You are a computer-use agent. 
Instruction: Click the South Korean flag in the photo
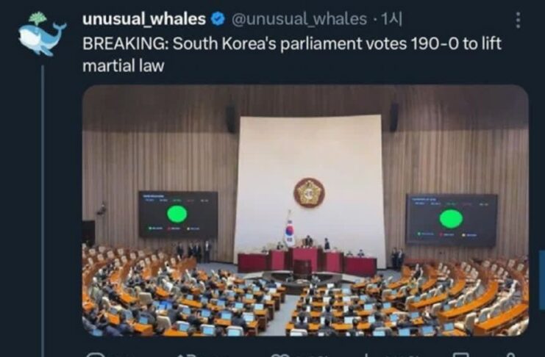[289, 229]
